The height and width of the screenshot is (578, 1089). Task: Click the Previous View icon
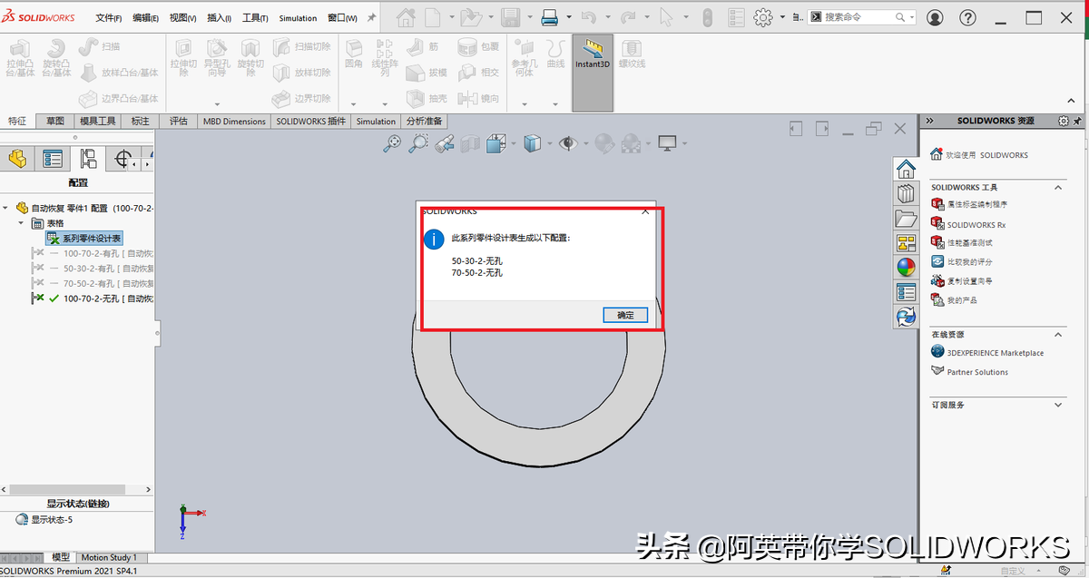(445, 142)
